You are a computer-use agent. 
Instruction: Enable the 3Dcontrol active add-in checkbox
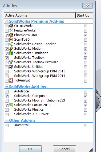[x=7, y=126]
